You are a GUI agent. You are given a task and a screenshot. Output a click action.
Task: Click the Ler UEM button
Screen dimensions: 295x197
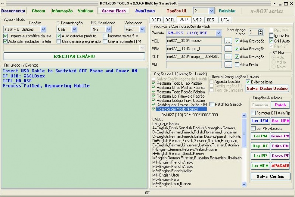(260, 121)
